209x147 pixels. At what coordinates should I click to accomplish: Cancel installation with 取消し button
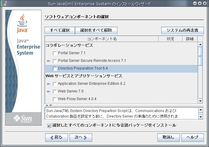168,138
